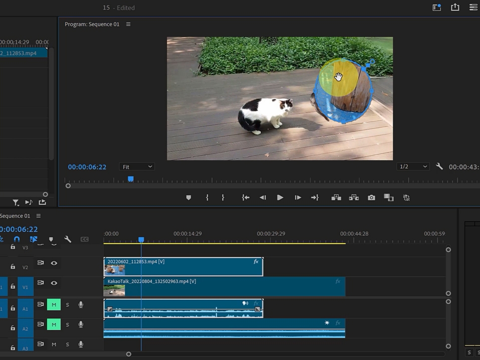Toggle sync lock for track A1
The height and width of the screenshot is (360, 480).
[41, 304]
